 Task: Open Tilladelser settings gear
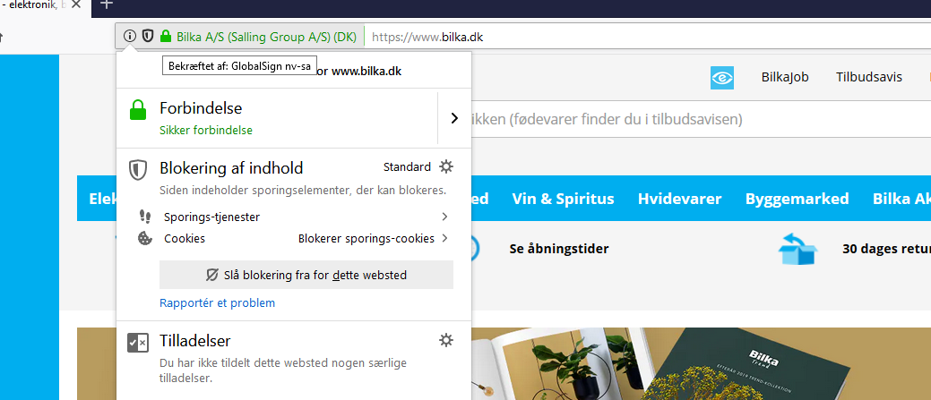446,340
